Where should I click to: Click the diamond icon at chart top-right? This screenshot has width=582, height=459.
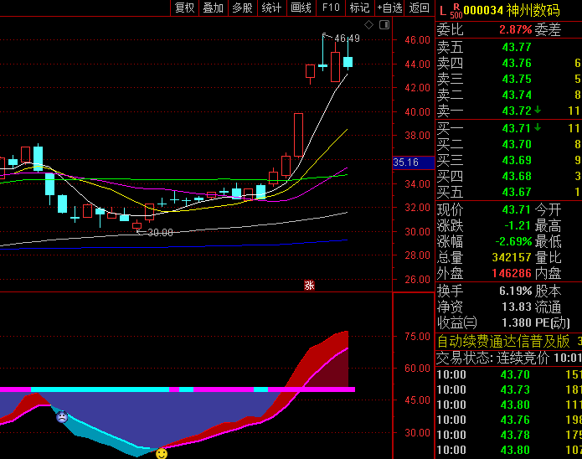368,24
